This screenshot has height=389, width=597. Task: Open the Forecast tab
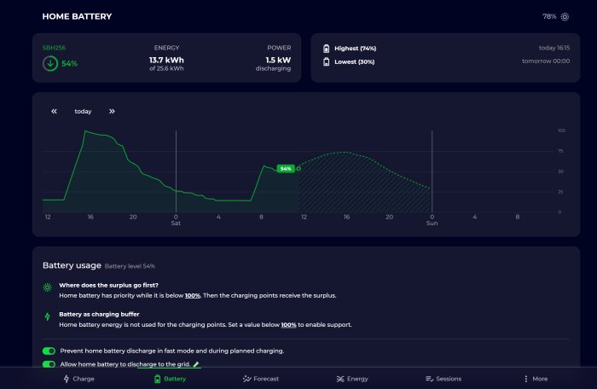click(x=261, y=379)
